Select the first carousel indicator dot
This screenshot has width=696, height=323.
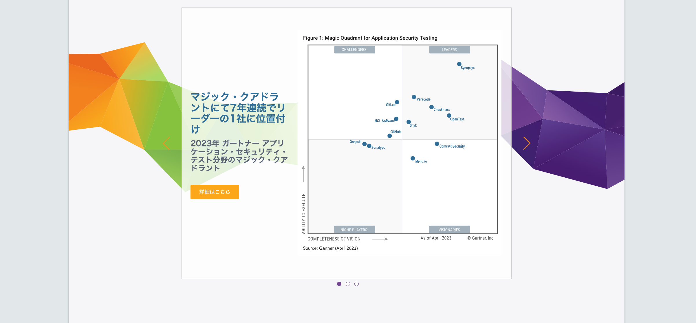(x=339, y=284)
